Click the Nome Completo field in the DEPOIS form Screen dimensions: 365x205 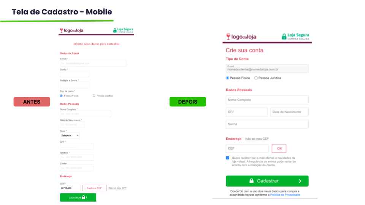point(267,100)
